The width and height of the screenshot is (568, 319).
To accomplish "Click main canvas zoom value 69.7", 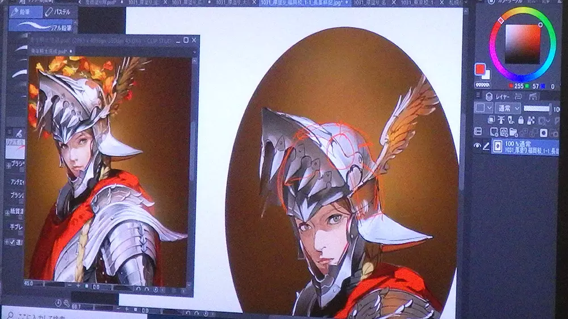I will click(x=77, y=307).
